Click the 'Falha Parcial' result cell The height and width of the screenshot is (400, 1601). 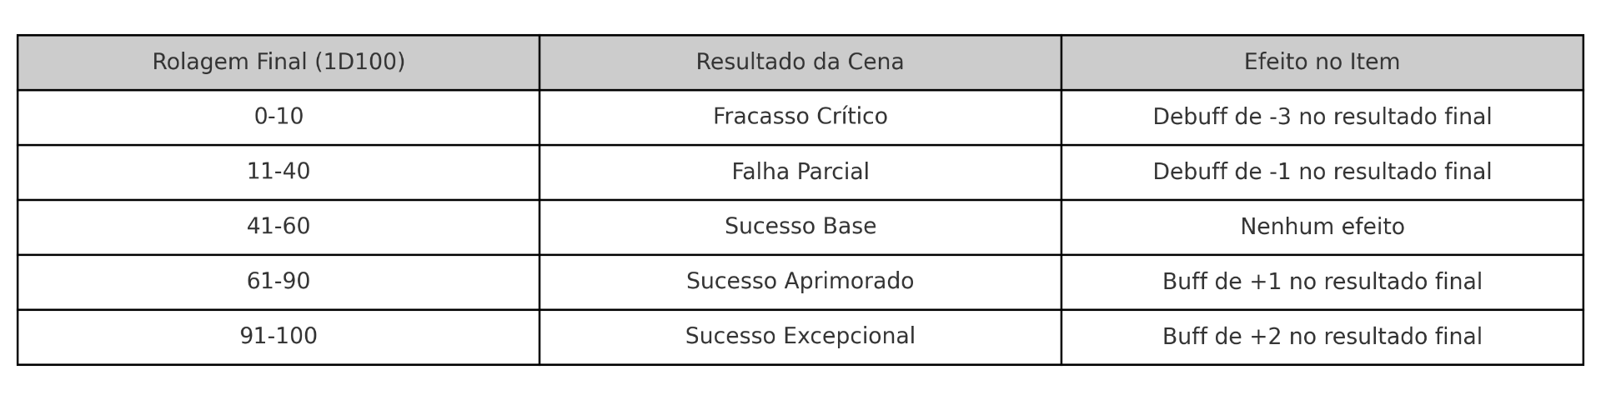800,172
